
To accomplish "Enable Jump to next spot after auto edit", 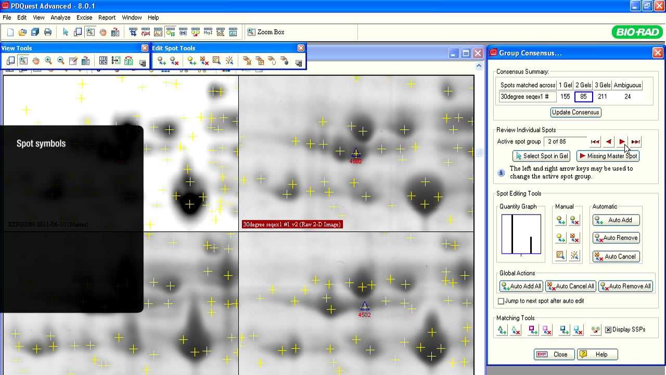I will coord(501,301).
